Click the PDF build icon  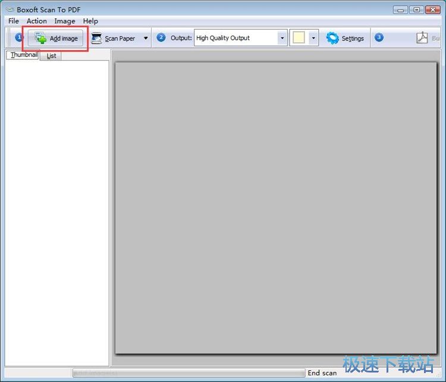coord(422,37)
